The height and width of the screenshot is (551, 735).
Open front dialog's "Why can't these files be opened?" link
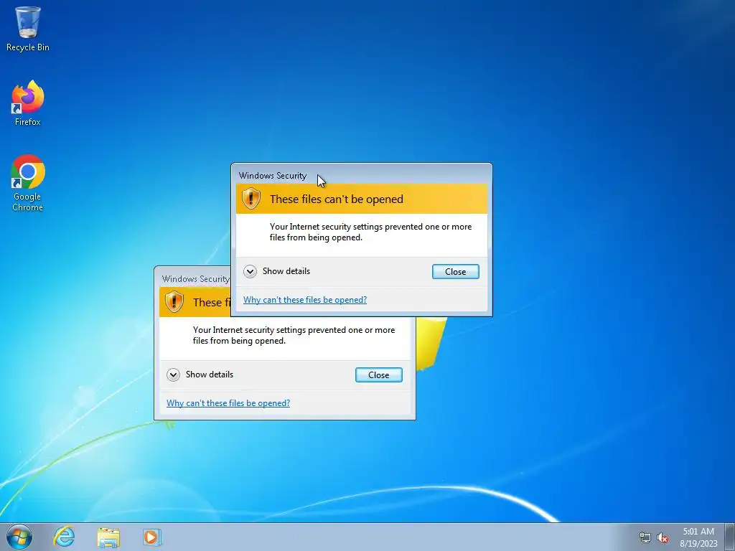pyautogui.click(x=305, y=299)
